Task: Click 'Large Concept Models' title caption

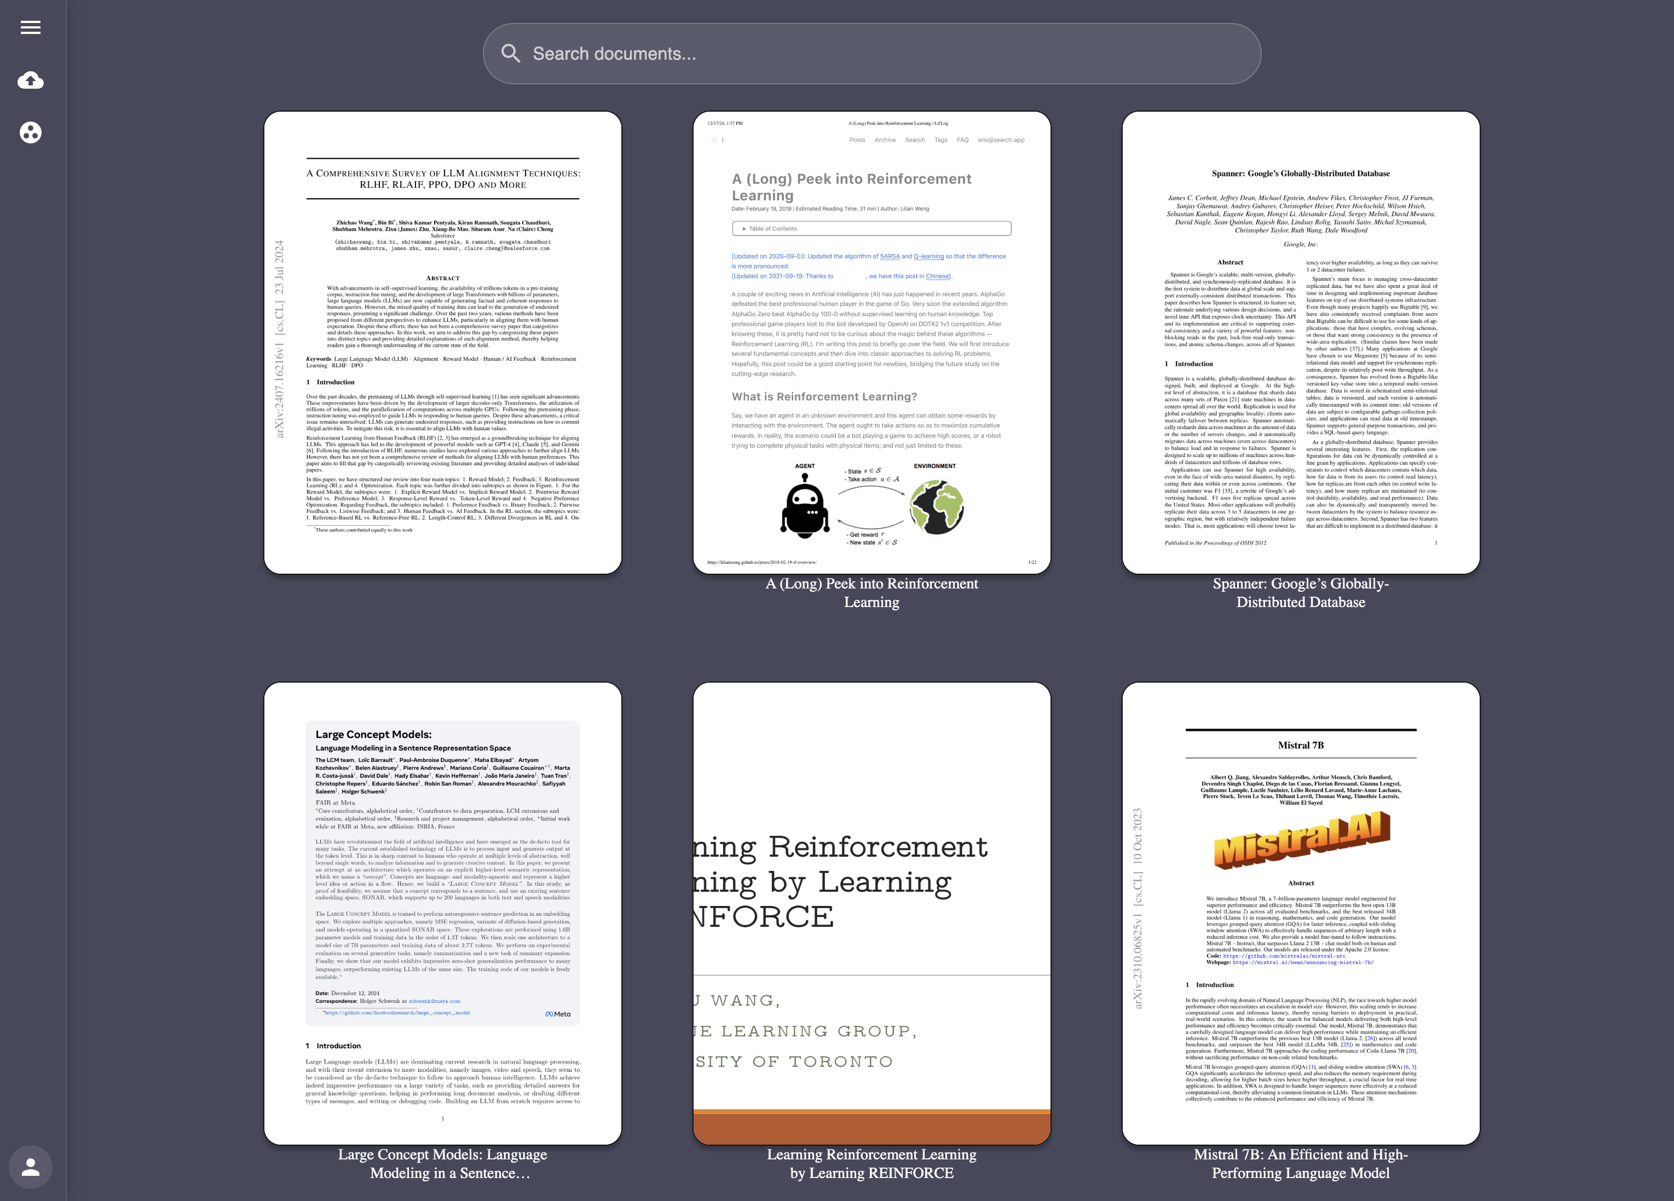Action: (442, 1163)
